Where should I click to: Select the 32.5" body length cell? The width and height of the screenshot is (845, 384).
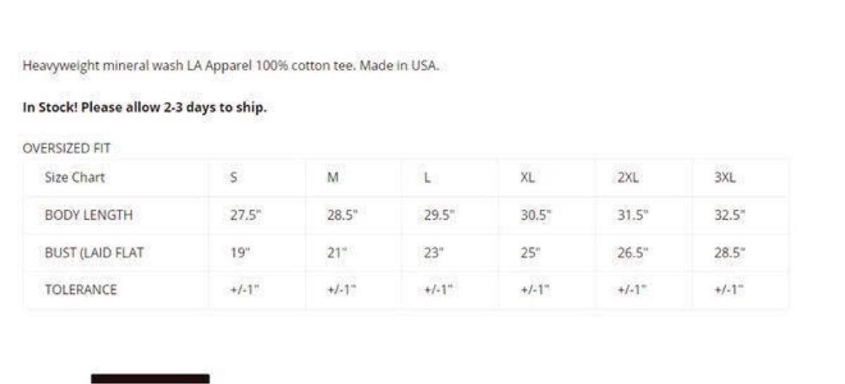coord(730,215)
